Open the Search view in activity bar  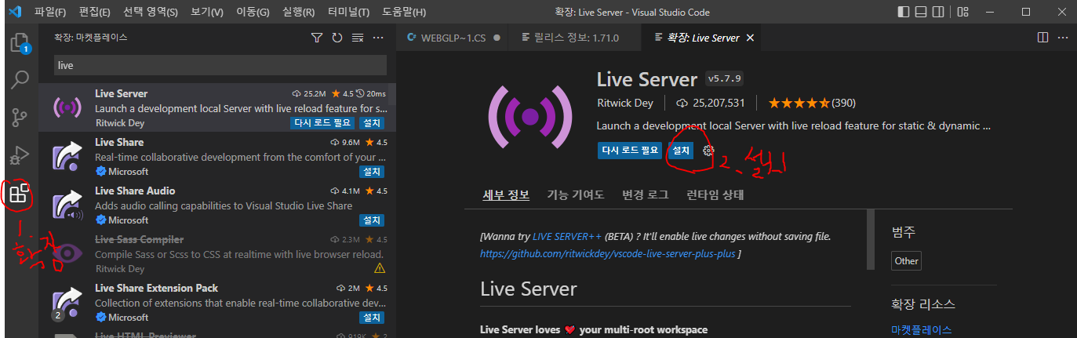(x=20, y=79)
